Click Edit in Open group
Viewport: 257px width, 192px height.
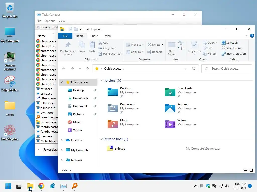coord(208,48)
